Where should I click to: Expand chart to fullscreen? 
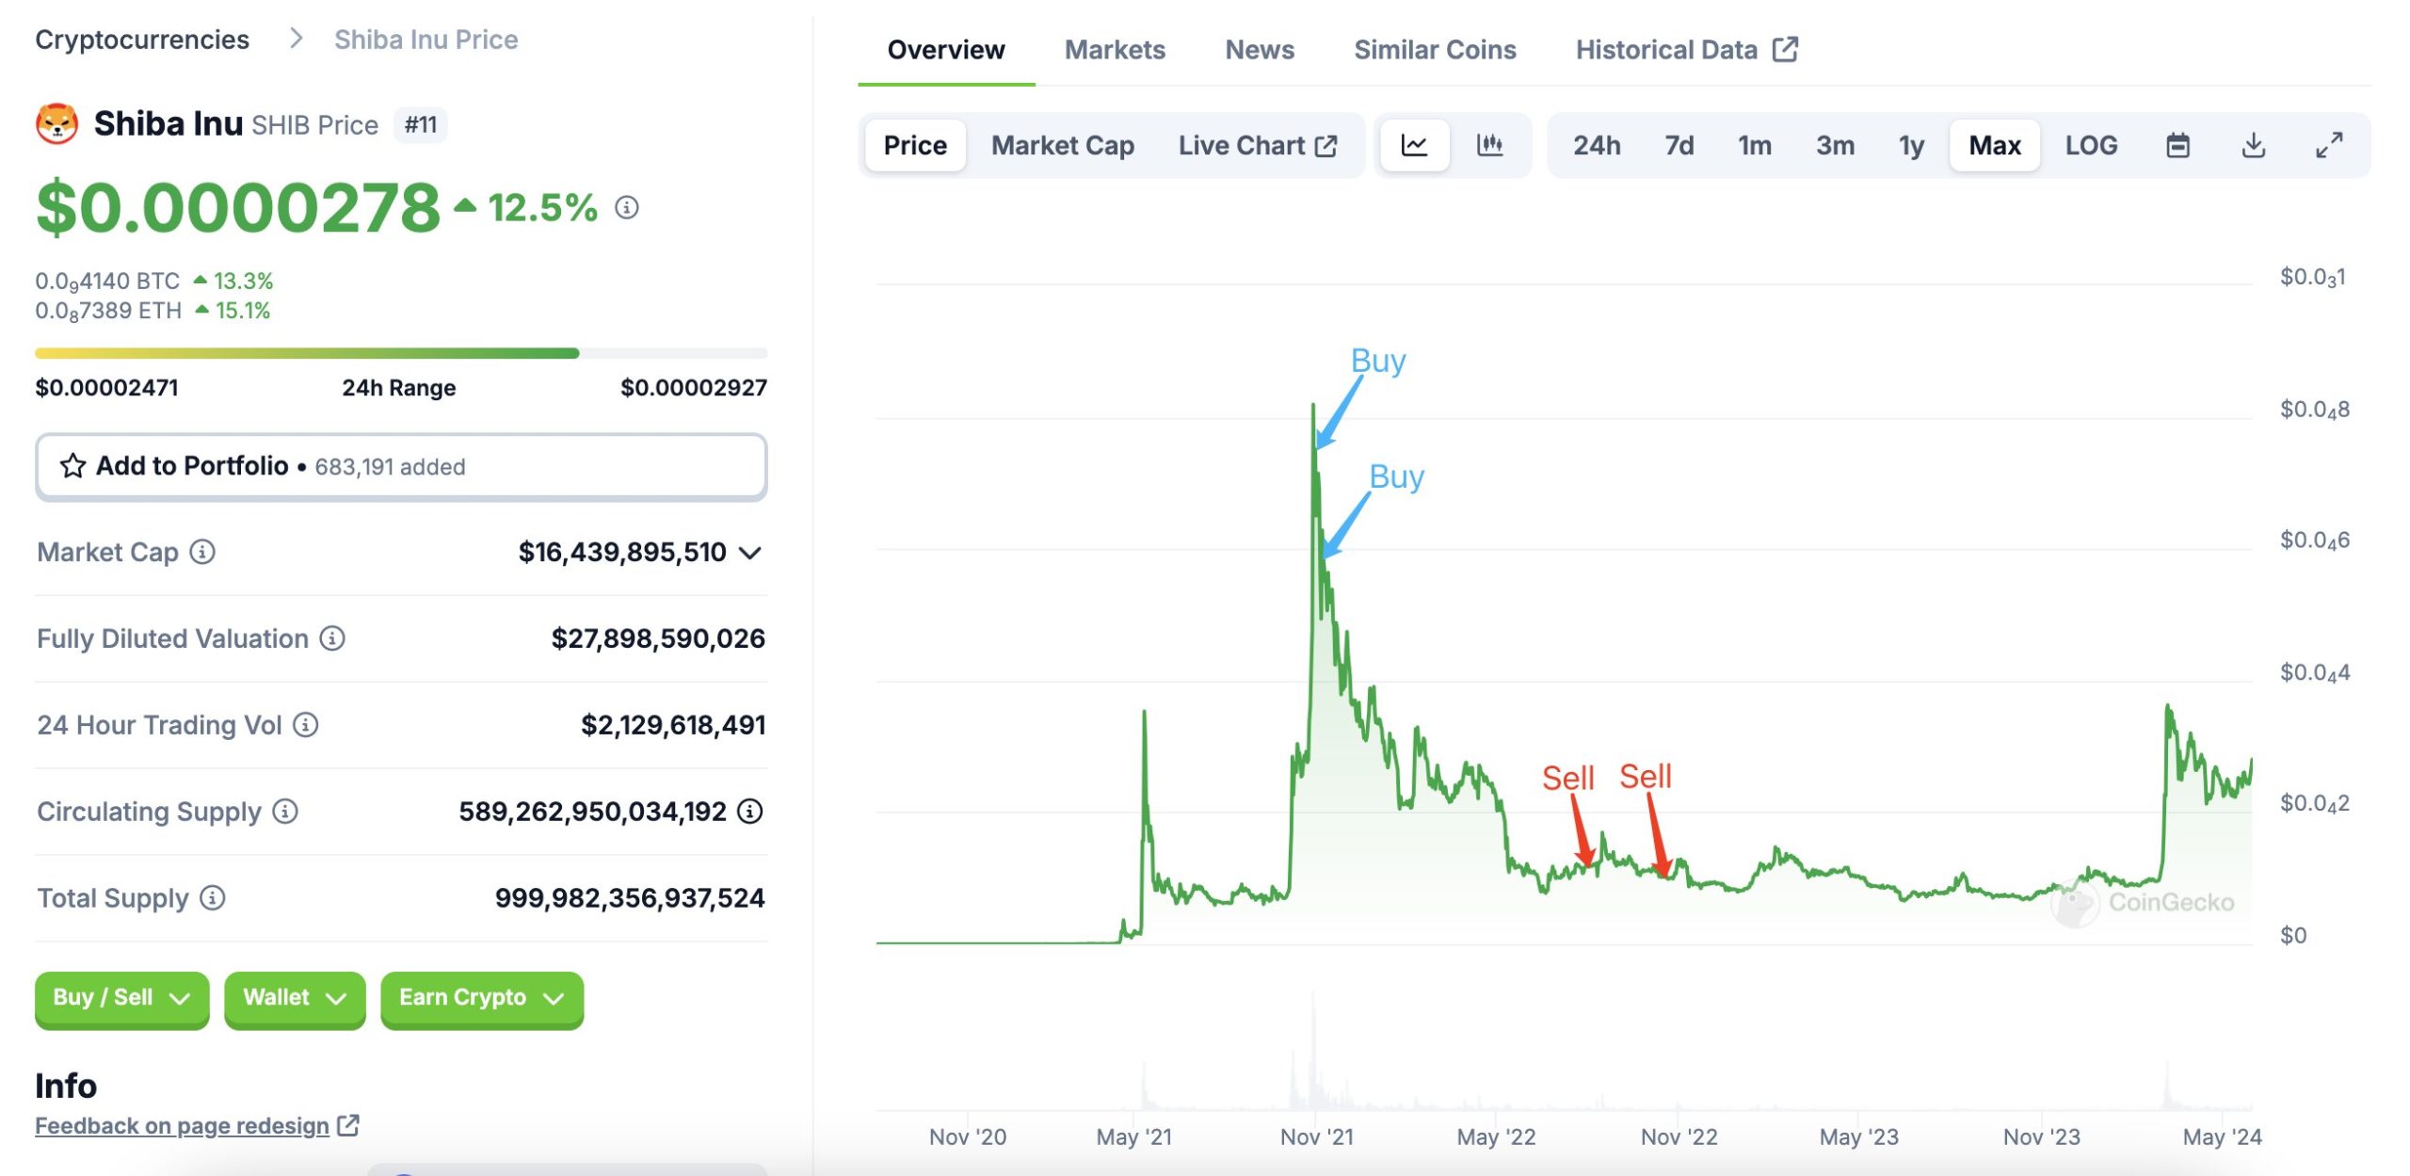pyautogui.click(x=2329, y=145)
